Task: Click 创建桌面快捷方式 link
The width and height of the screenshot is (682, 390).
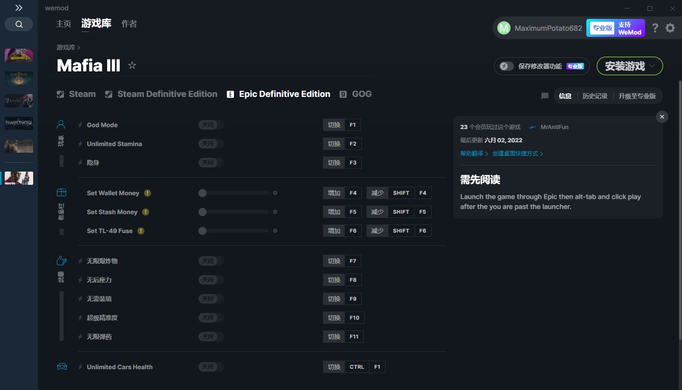Action: coord(518,154)
